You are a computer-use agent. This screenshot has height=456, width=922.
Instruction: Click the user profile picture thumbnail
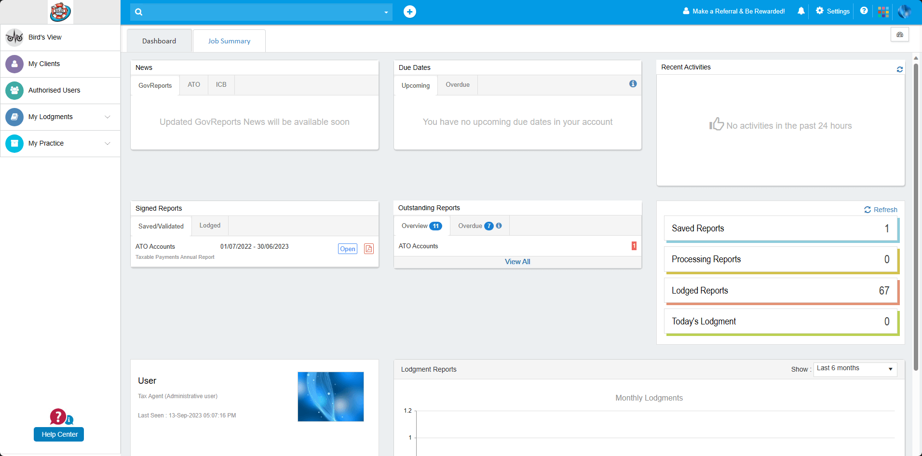pyautogui.click(x=331, y=397)
